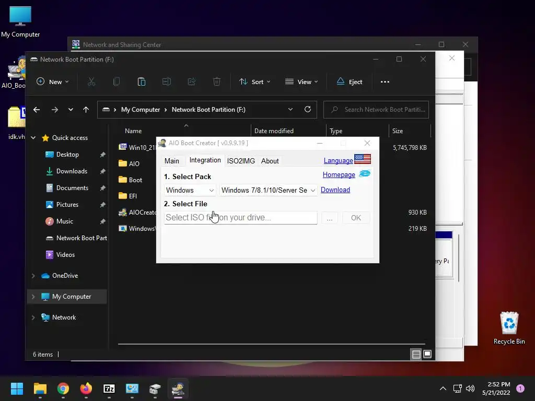Open Recycle Bin on the desktop

click(509, 328)
